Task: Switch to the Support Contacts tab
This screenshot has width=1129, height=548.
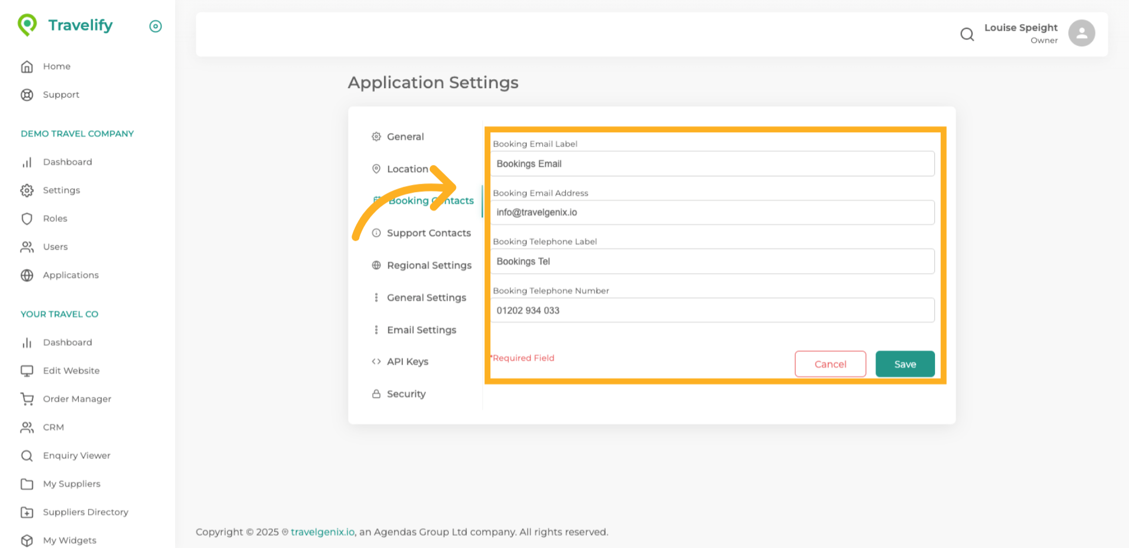Action: click(428, 233)
